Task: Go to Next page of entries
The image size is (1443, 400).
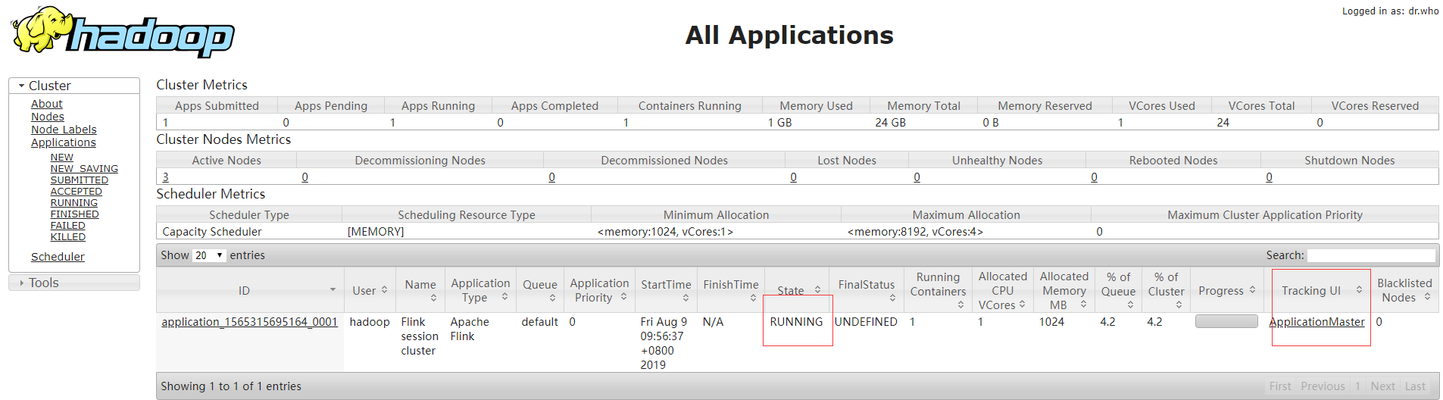Action: click(1382, 386)
